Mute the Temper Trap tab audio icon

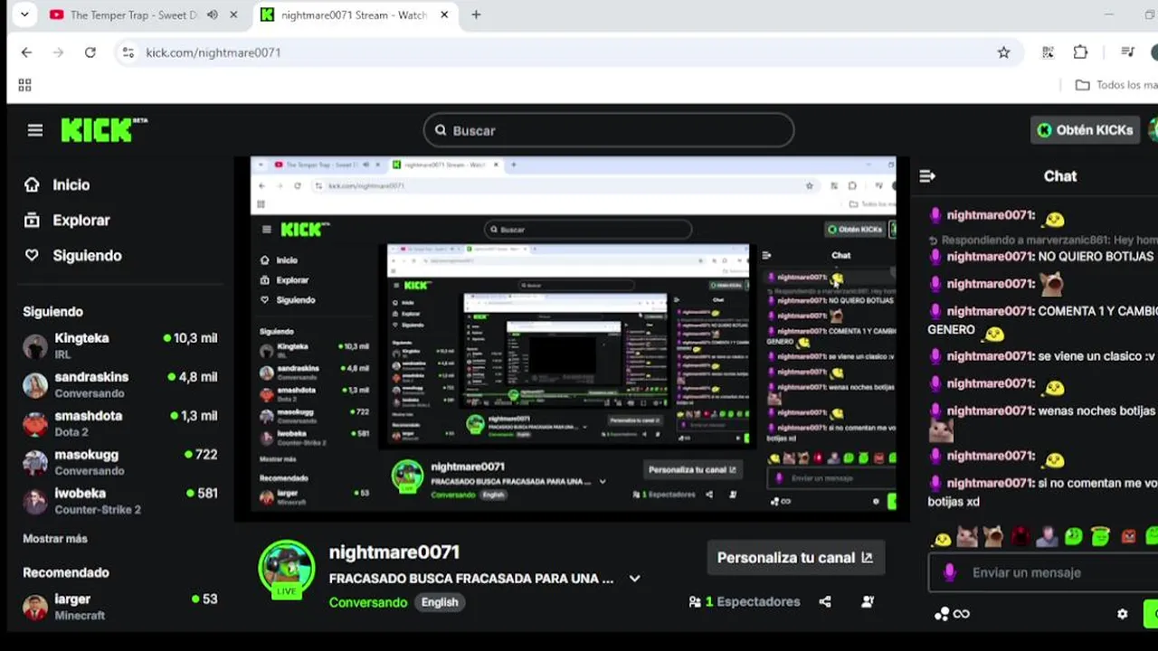pyautogui.click(x=212, y=15)
